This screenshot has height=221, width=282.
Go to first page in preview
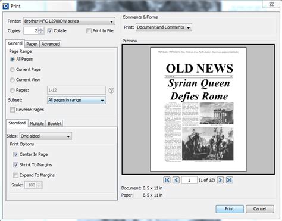point(167,180)
